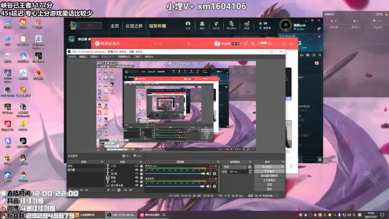Toggle lock on OBS source 显示器采集
The width and height of the screenshot is (389, 219).
click(141, 185)
